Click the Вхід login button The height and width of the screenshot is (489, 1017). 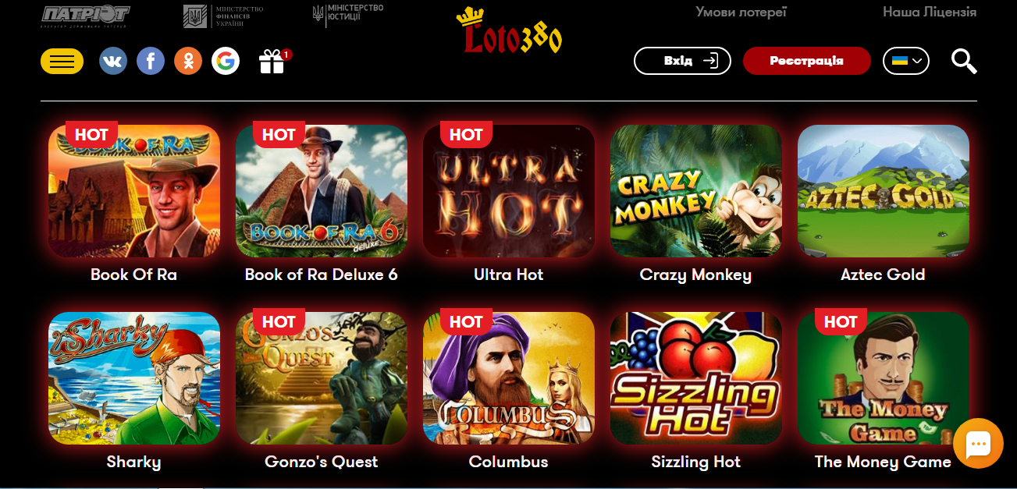click(x=682, y=61)
